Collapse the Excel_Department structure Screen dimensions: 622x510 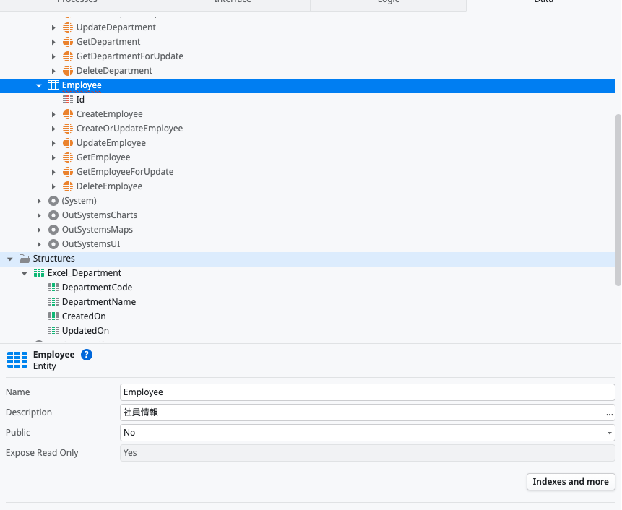click(25, 273)
